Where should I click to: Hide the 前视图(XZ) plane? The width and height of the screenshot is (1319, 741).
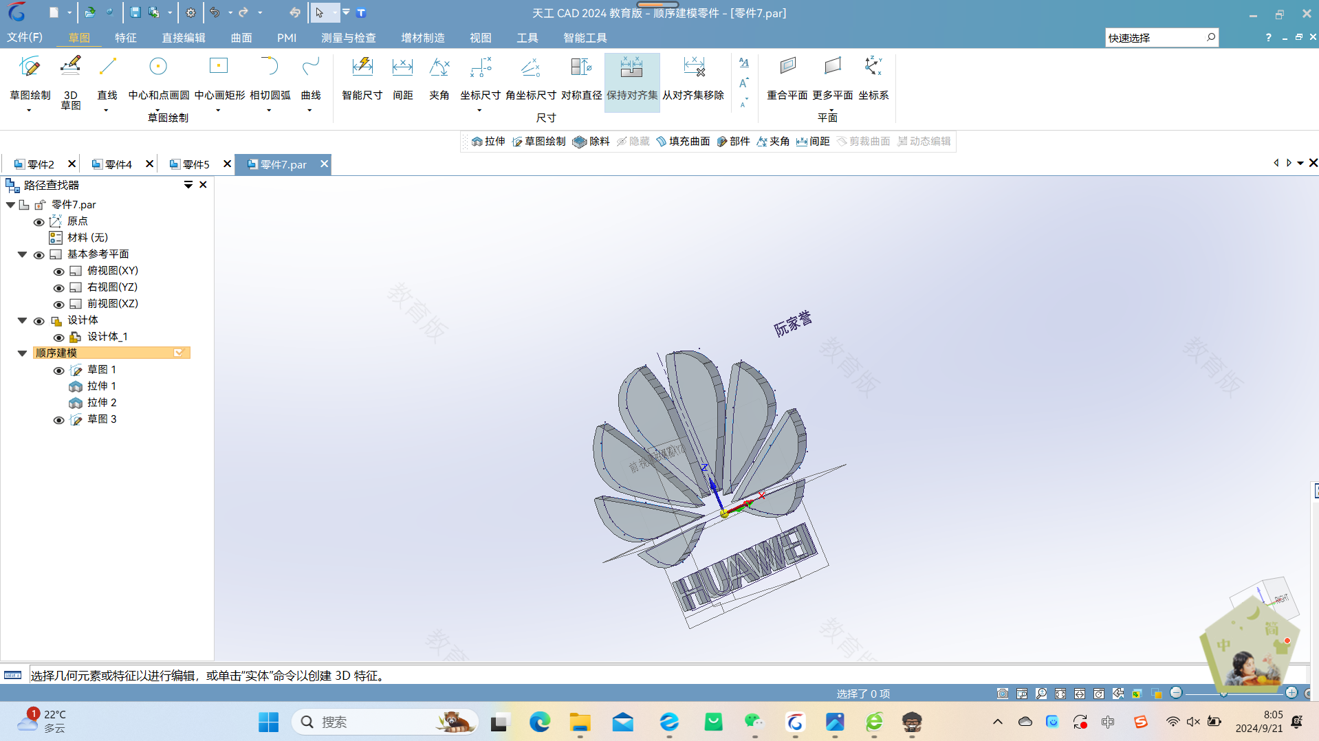58,305
